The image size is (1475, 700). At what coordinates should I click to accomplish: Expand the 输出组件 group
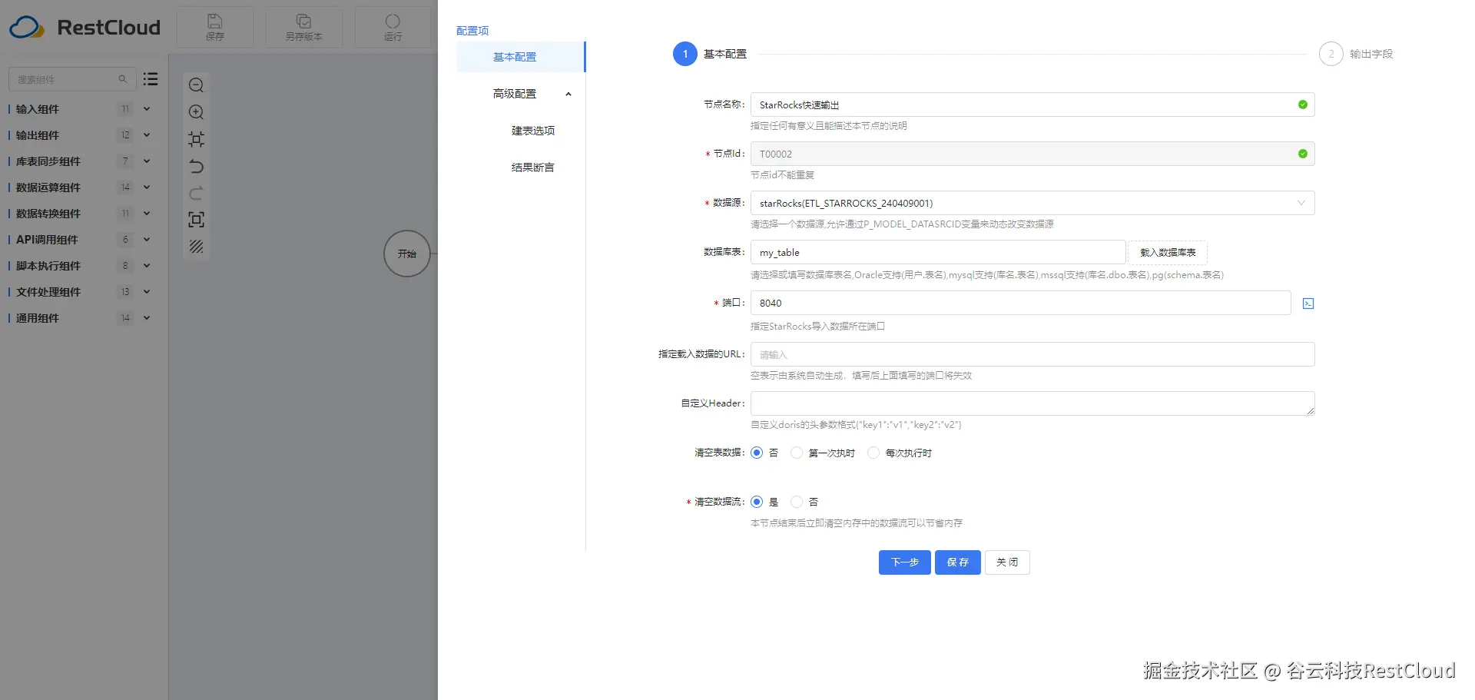[x=147, y=135]
